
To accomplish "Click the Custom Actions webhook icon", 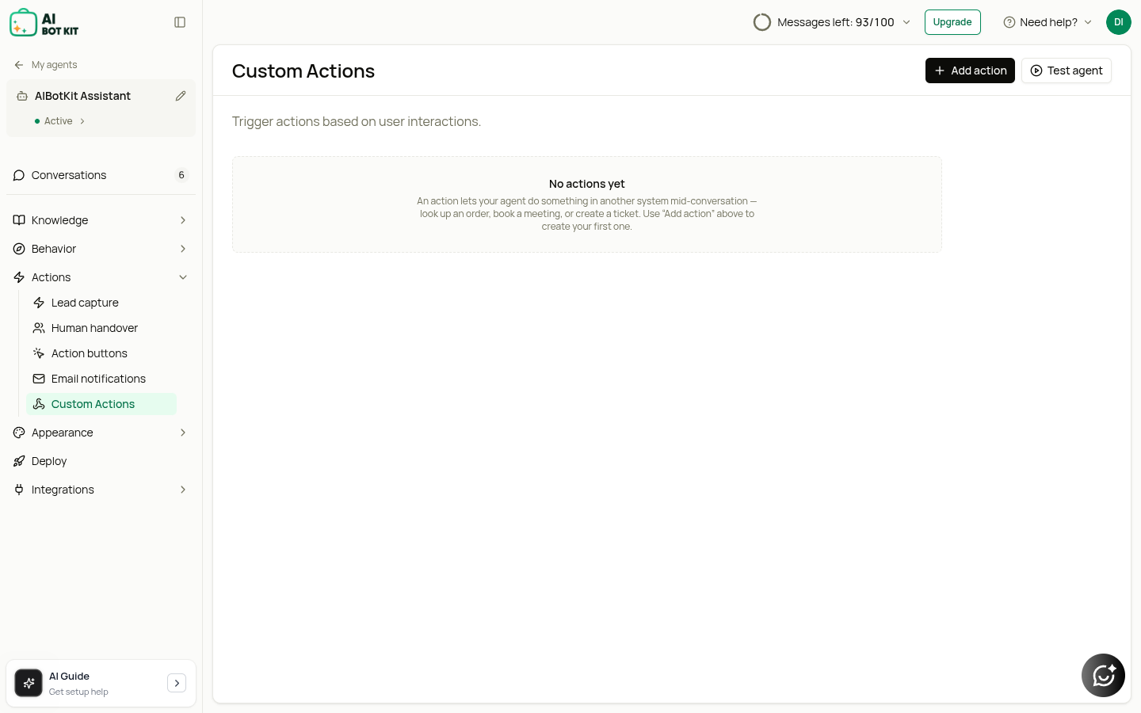I will pyautogui.click(x=39, y=404).
